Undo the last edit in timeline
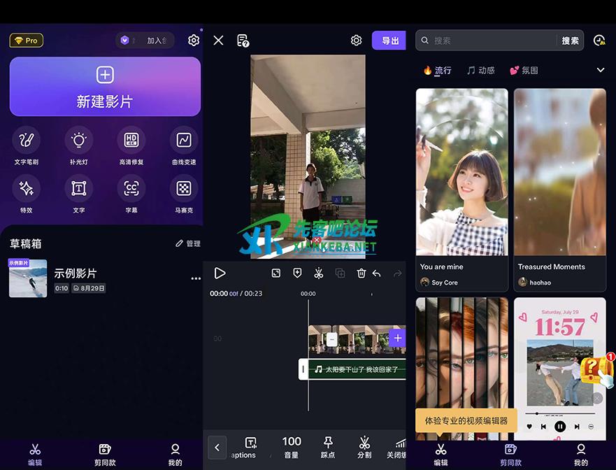 [x=377, y=273]
